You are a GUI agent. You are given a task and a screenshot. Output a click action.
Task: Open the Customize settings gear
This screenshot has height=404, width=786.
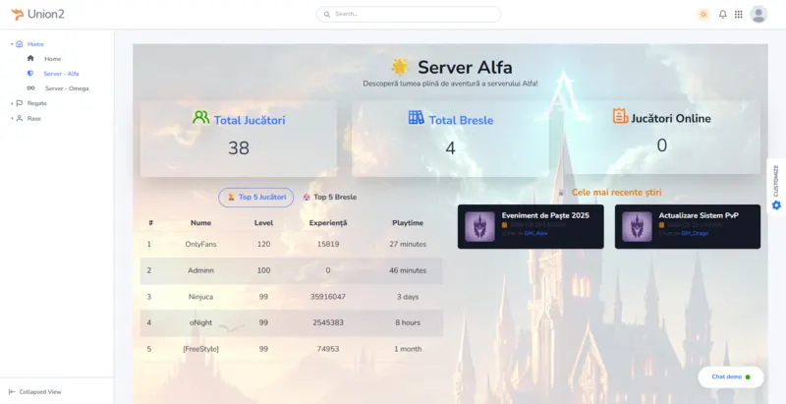tap(776, 205)
